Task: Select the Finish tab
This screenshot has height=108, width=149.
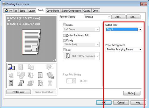Action: (x=41, y=10)
